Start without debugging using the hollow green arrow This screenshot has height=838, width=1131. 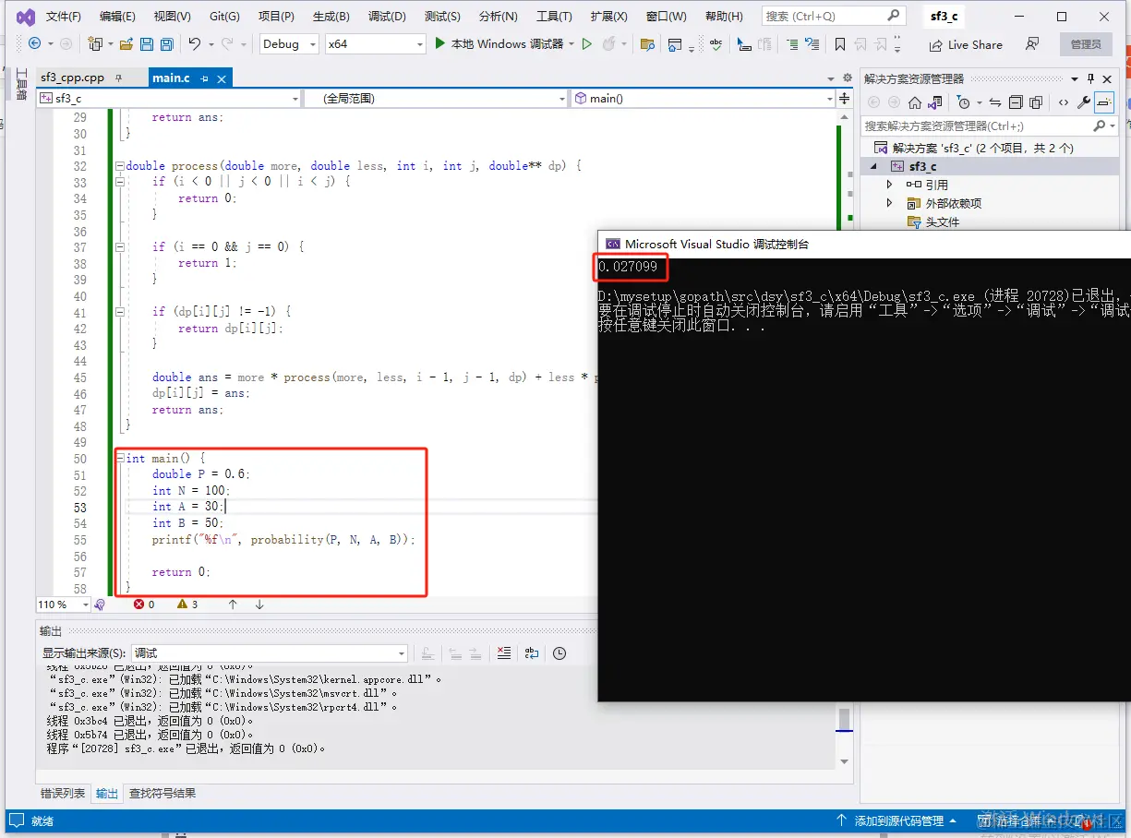586,43
